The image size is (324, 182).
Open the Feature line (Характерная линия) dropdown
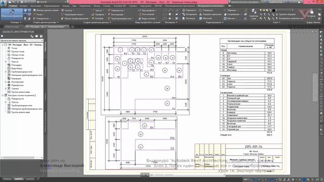point(73,15)
